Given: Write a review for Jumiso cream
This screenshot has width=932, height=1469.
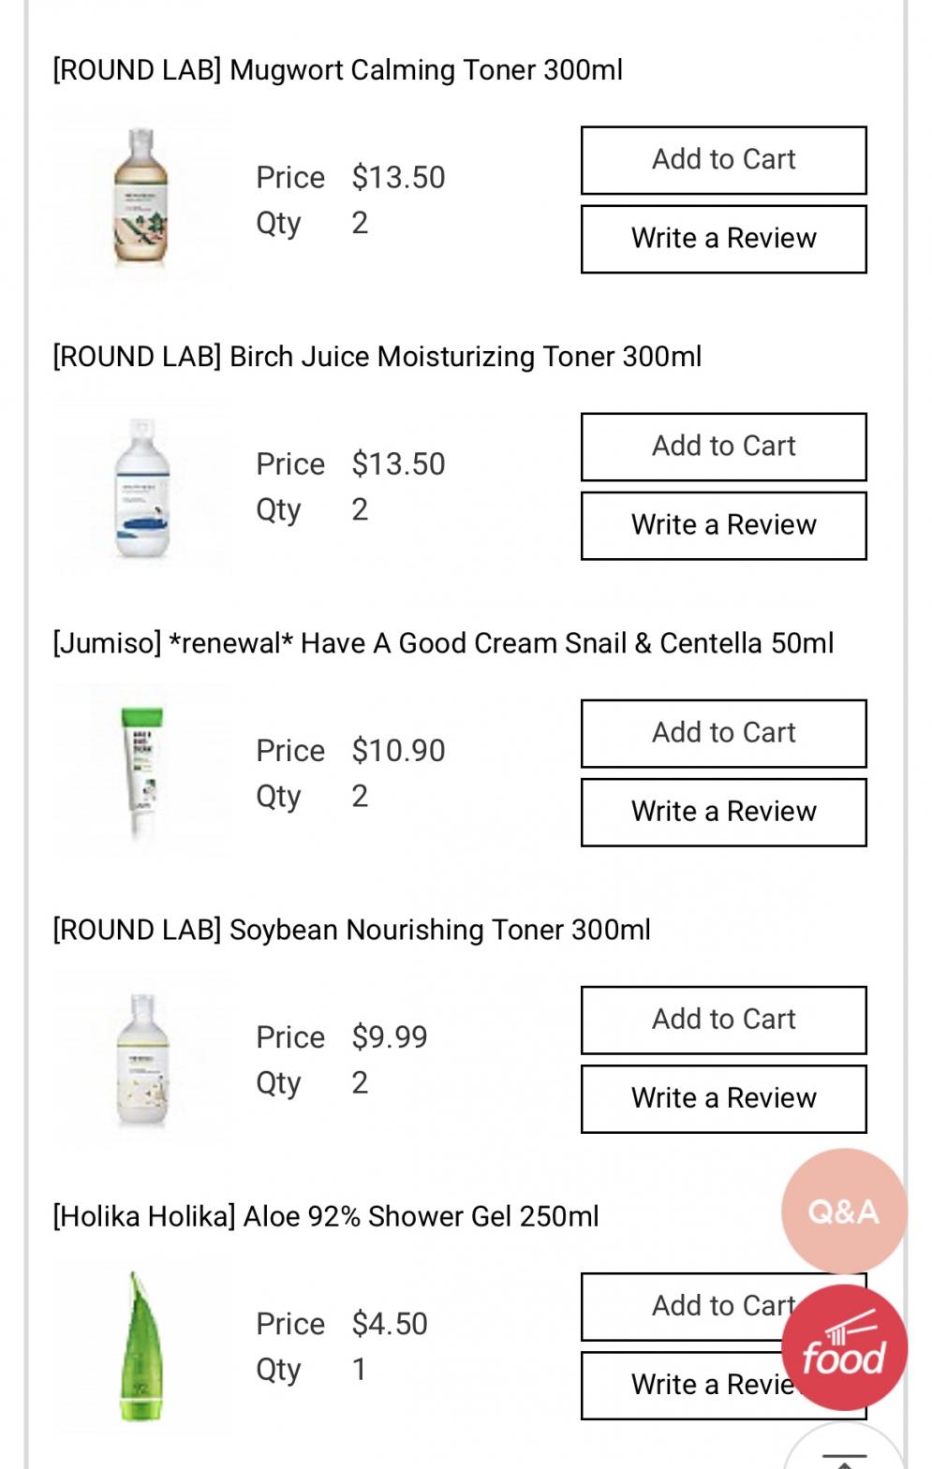Looking at the screenshot, I should [x=723, y=812].
